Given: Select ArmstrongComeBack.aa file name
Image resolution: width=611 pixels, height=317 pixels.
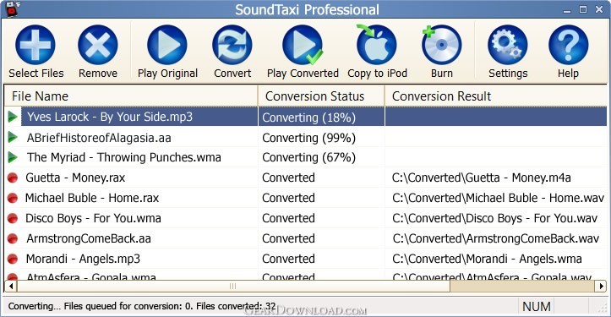Looking at the screenshot, I should click(x=89, y=238).
